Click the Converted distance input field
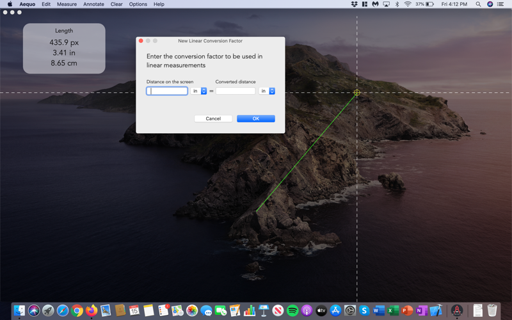Image resolution: width=512 pixels, height=320 pixels. tap(236, 91)
